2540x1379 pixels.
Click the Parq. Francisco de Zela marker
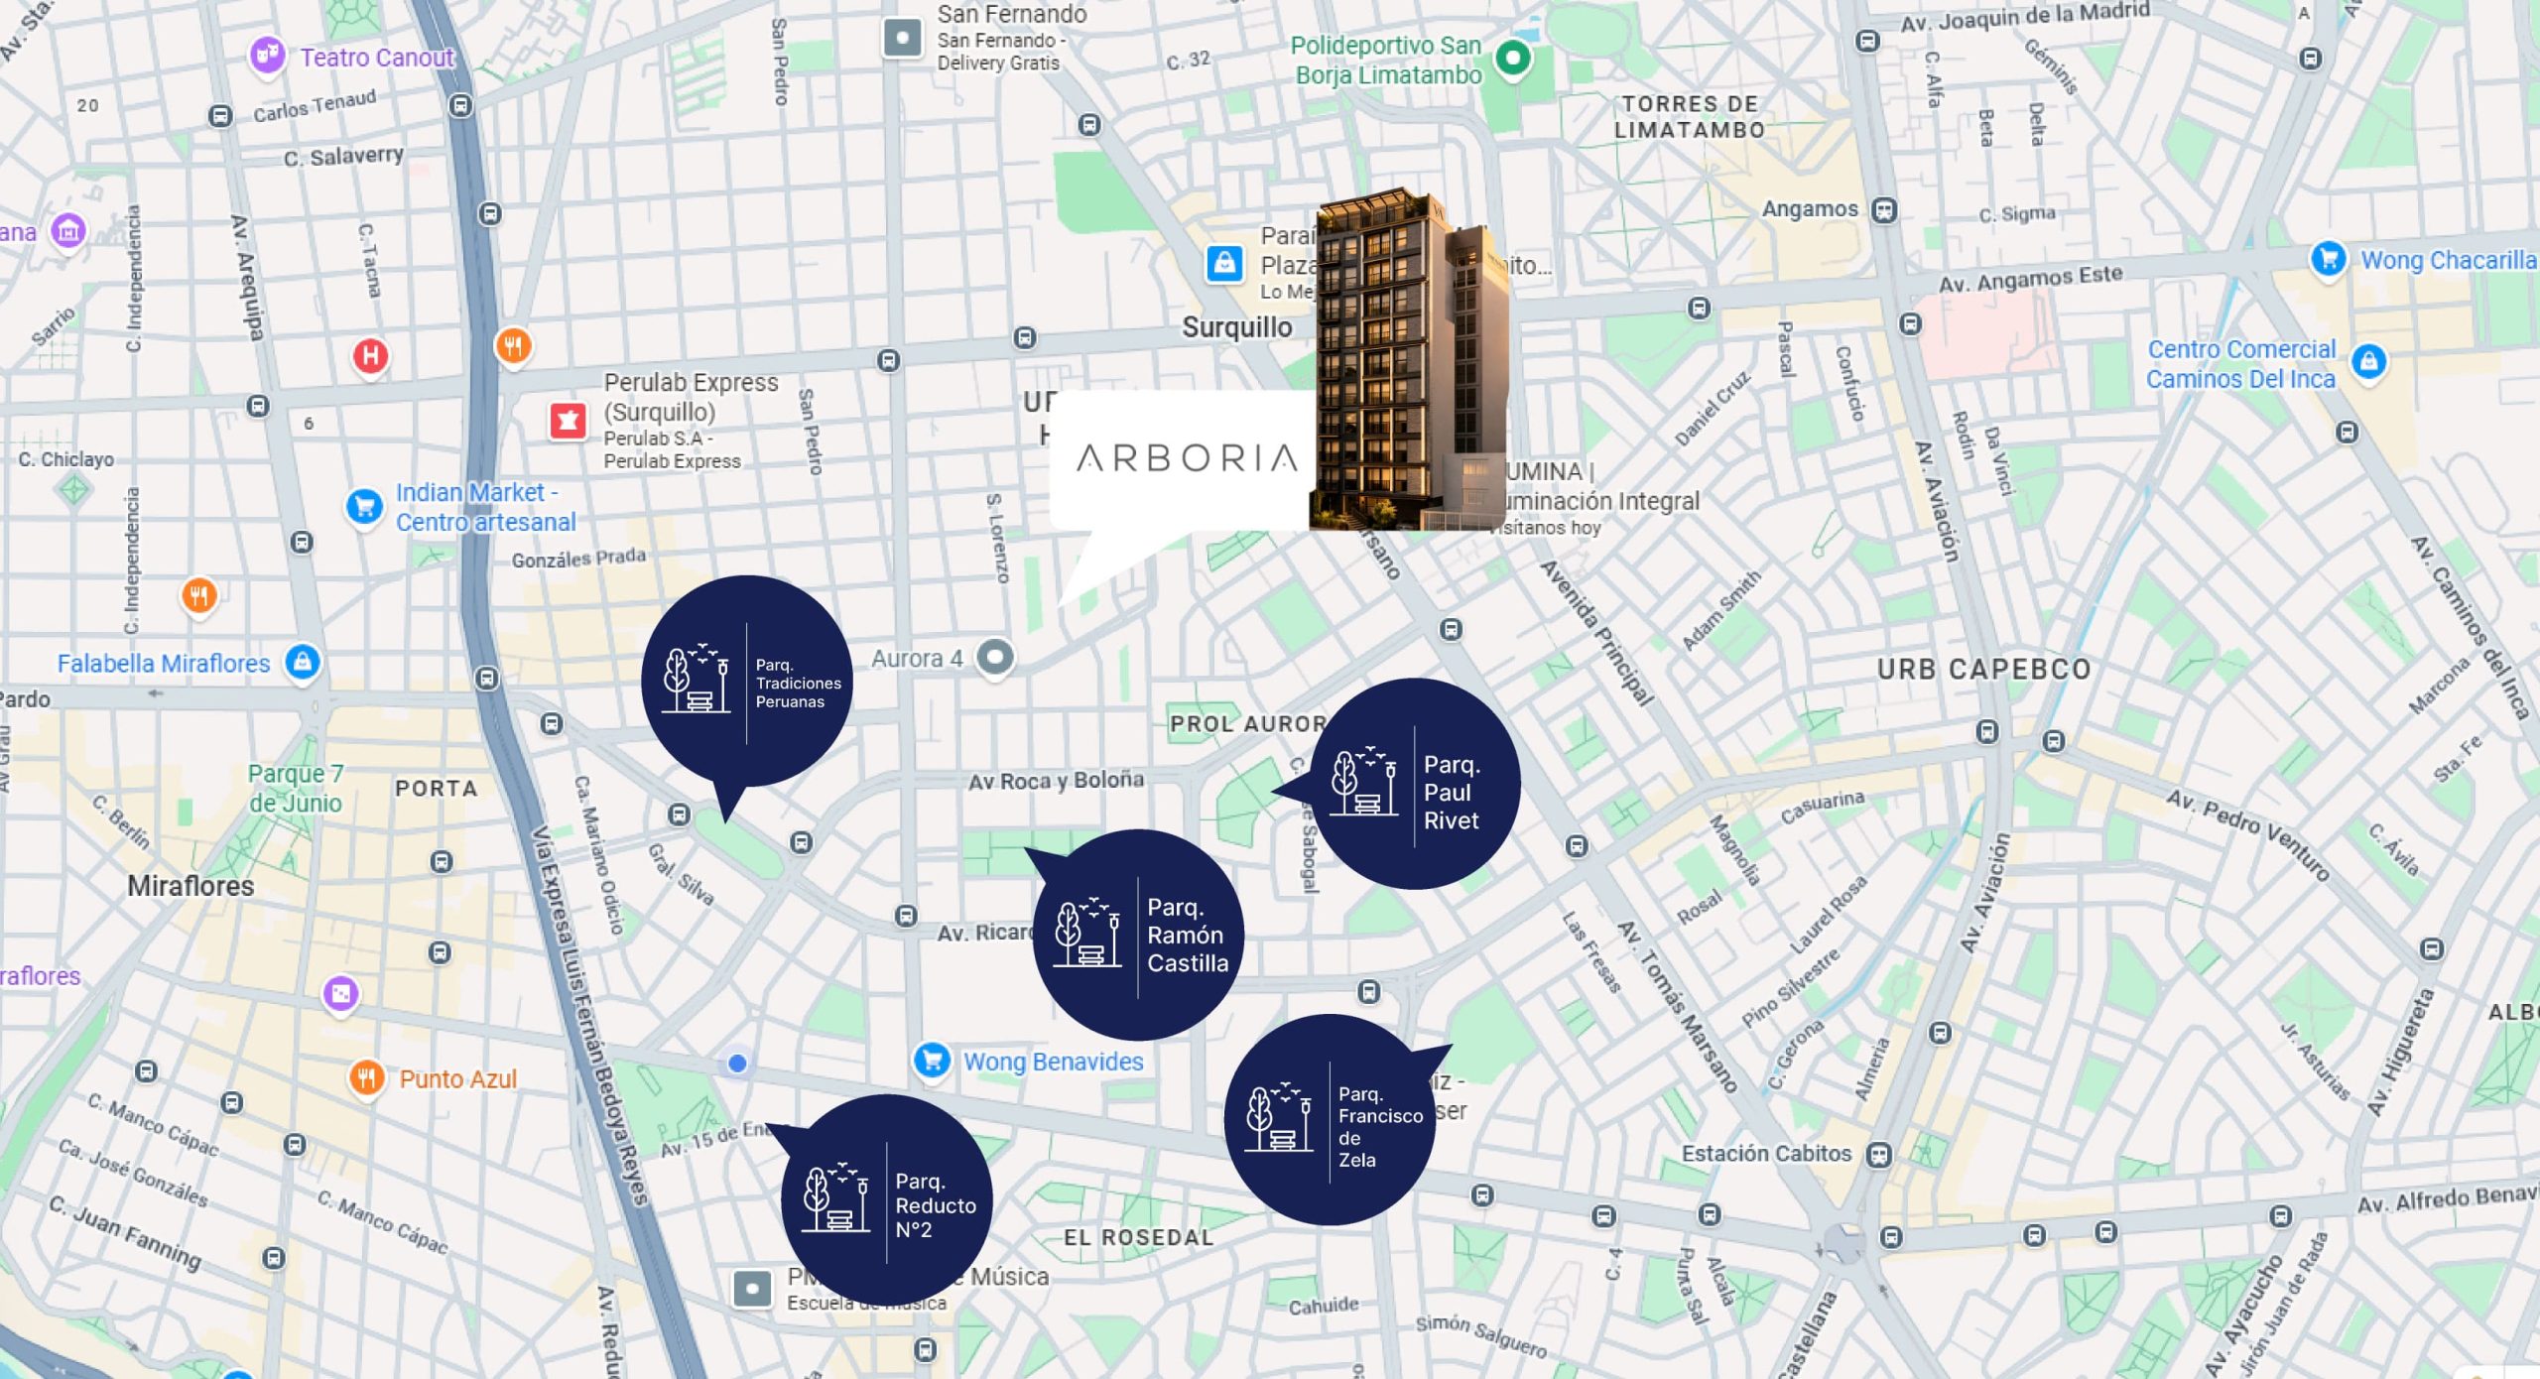point(1330,1119)
